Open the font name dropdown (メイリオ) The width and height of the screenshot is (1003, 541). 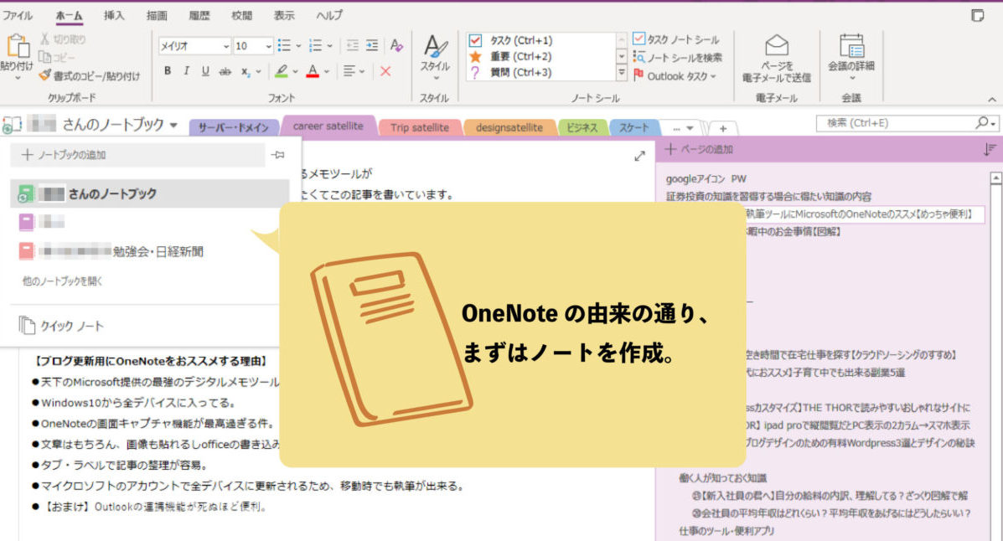coord(225,46)
